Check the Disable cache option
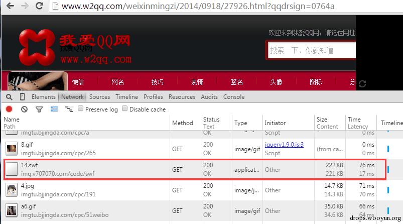Viewport: 403px width, 224px height. tap(125, 109)
